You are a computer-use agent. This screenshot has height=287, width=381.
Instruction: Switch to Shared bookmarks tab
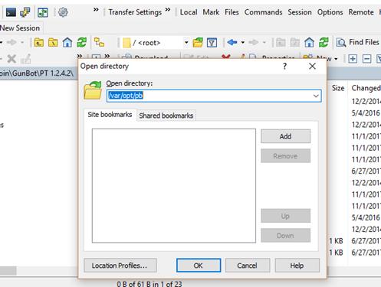(166, 116)
